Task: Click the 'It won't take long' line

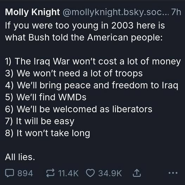Action: (x=47, y=133)
